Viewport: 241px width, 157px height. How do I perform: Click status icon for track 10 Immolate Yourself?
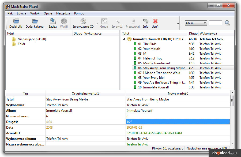click(x=135, y=87)
